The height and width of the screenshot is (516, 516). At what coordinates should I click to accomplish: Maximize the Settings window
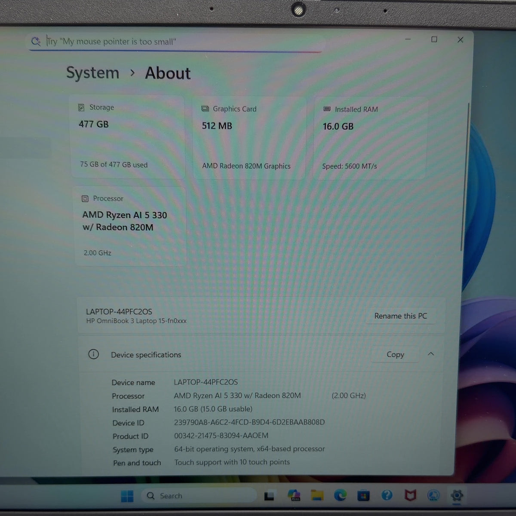click(434, 40)
